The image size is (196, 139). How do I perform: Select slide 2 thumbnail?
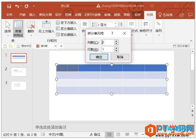(x=19, y=72)
